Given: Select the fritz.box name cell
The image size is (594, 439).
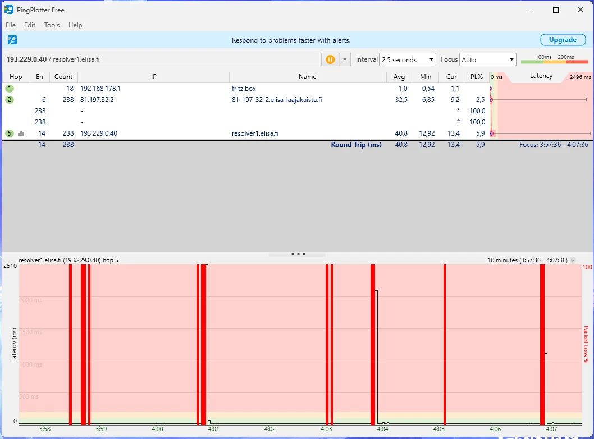Looking at the screenshot, I should pyautogui.click(x=244, y=89).
